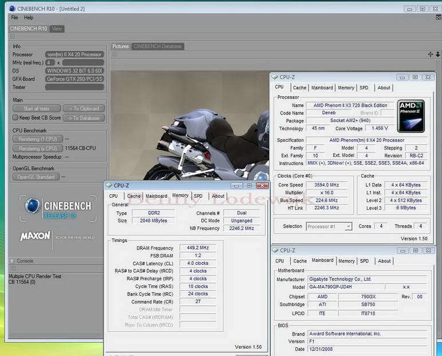Click the CAS# Latency 4.0 clocks value
Viewport: 442px width, 356px height.
(198, 263)
